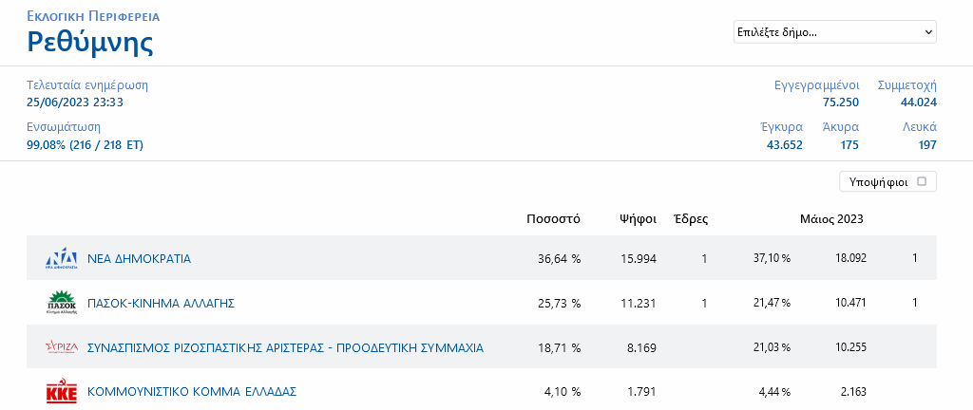
Task: Click the Λευκά count 197
Action: (925, 145)
